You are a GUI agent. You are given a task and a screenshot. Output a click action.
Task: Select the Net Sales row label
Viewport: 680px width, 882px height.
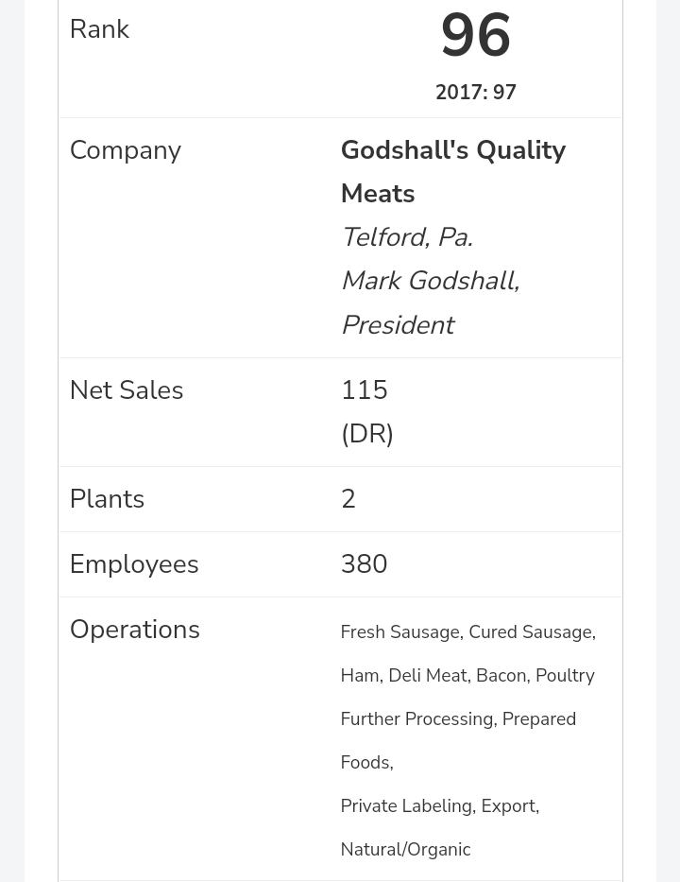(126, 390)
